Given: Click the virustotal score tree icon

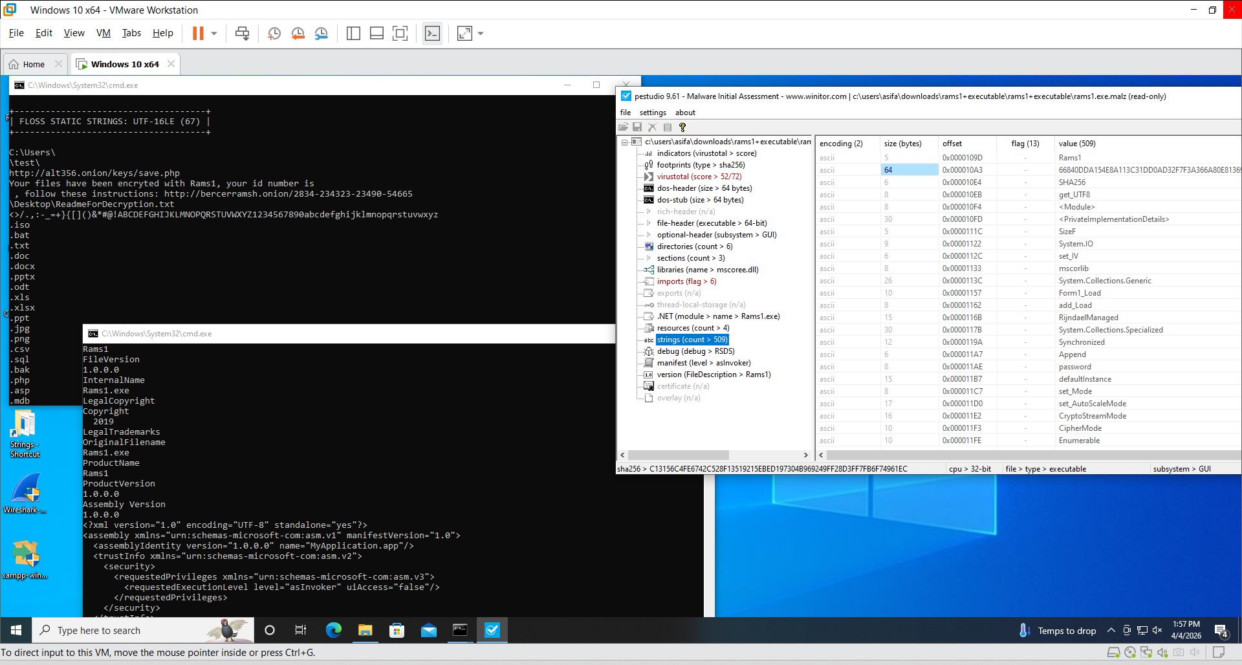Looking at the screenshot, I should (649, 177).
